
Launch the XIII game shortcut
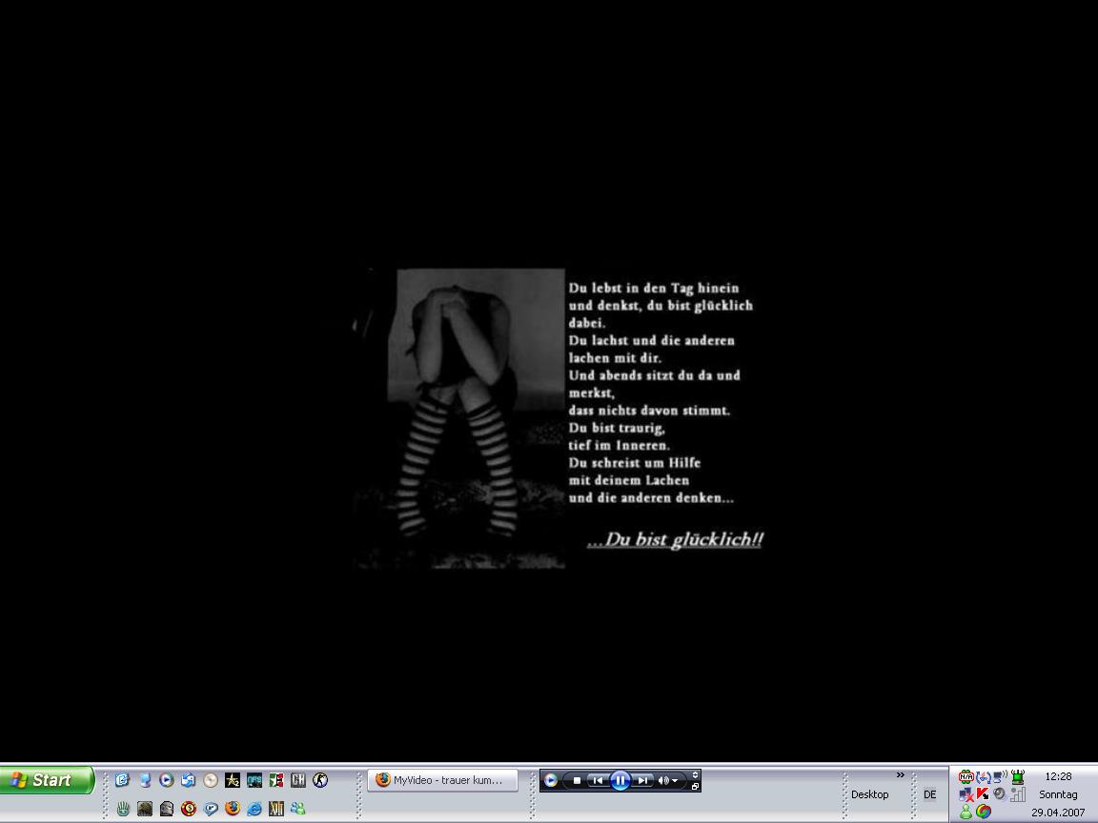[x=276, y=809]
